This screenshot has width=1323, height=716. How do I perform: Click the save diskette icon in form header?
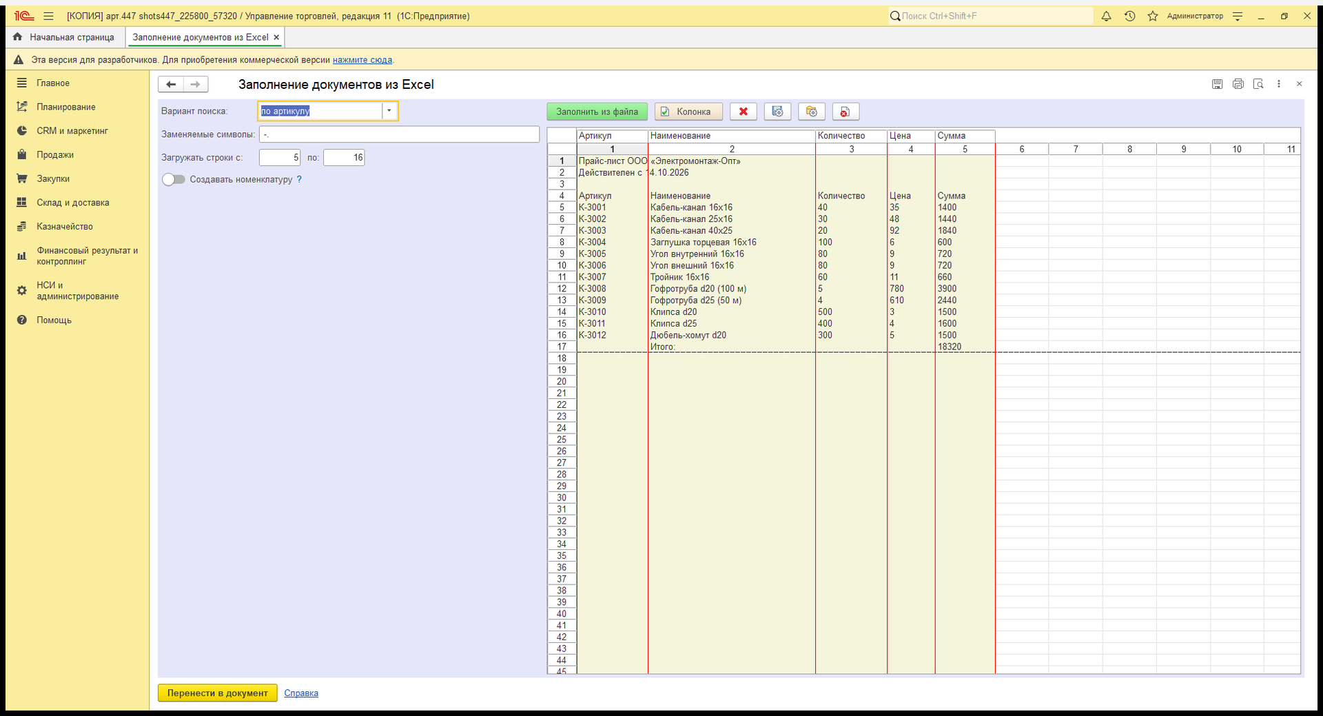1218,84
